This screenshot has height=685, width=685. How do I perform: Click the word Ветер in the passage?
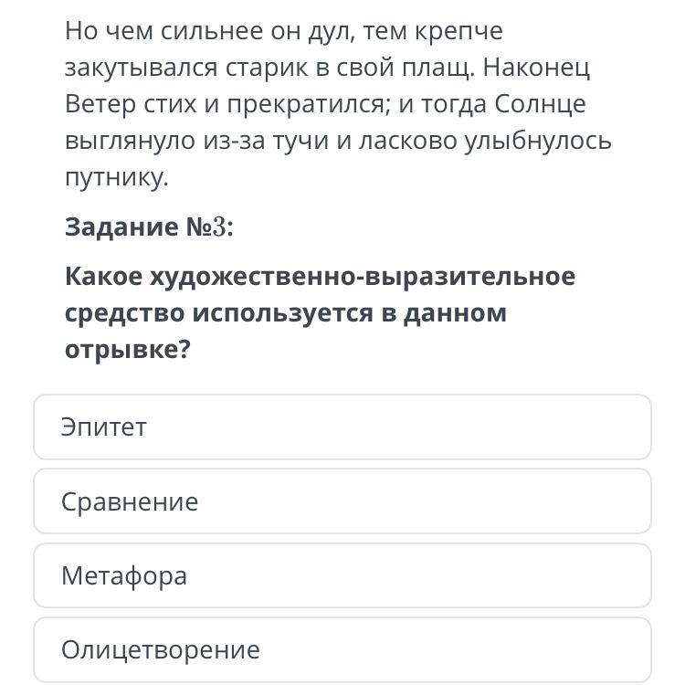pyautogui.click(x=94, y=104)
